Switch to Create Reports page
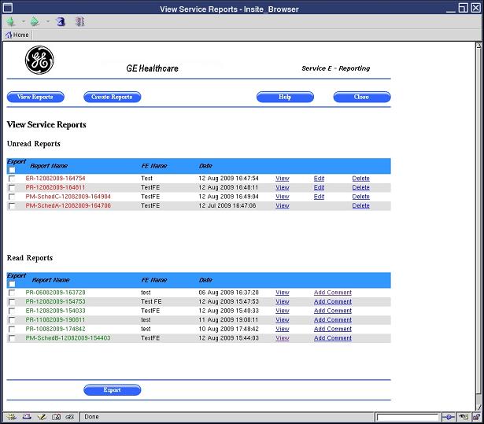The width and height of the screenshot is (484, 424). tap(112, 98)
